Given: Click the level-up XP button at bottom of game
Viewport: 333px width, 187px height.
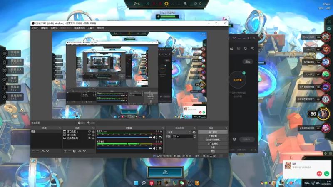Looking at the screenshot, I should [x=165, y=172].
